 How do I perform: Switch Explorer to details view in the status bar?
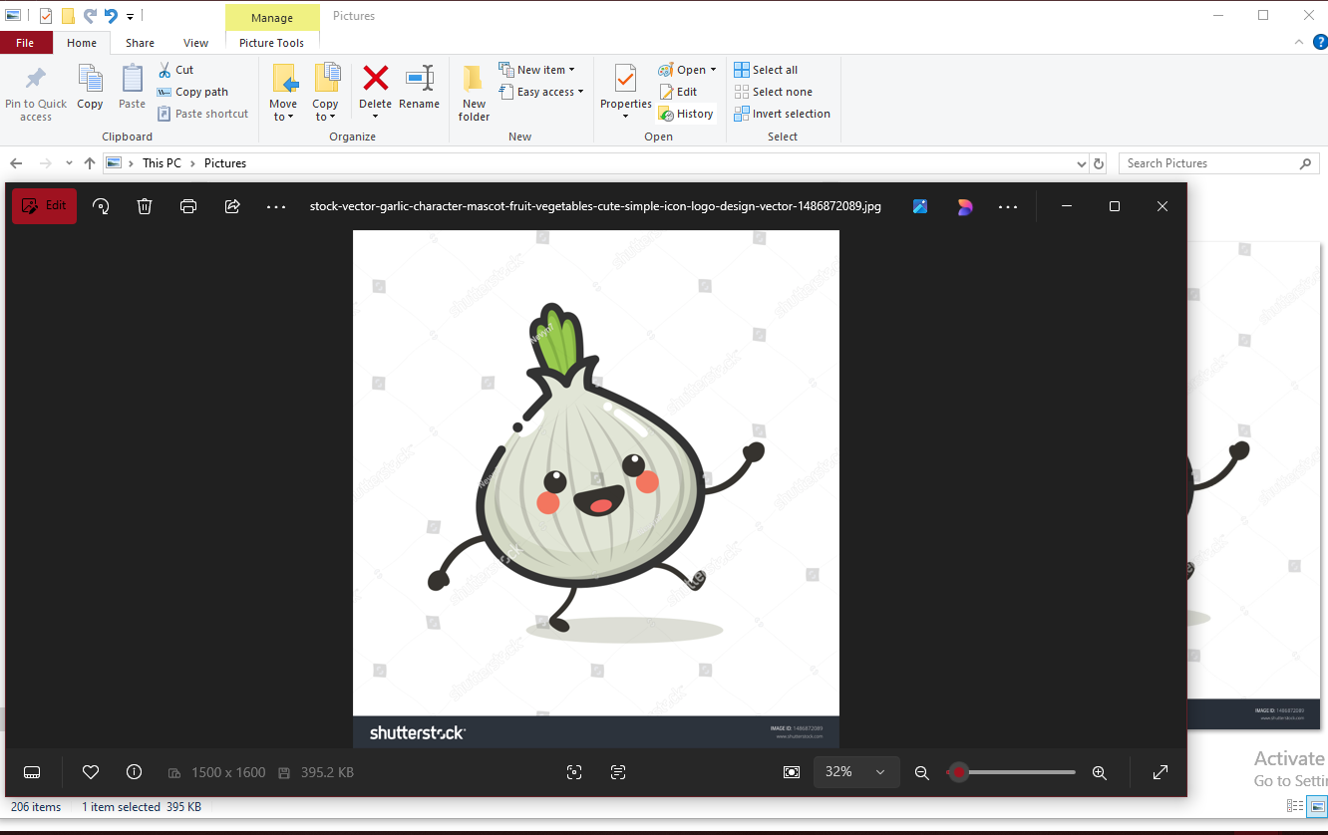[x=1295, y=806]
